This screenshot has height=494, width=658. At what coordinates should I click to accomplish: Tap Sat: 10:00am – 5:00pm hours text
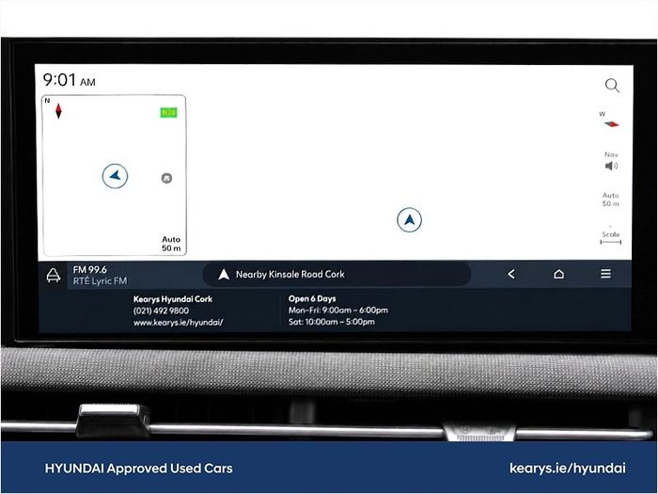point(332,322)
